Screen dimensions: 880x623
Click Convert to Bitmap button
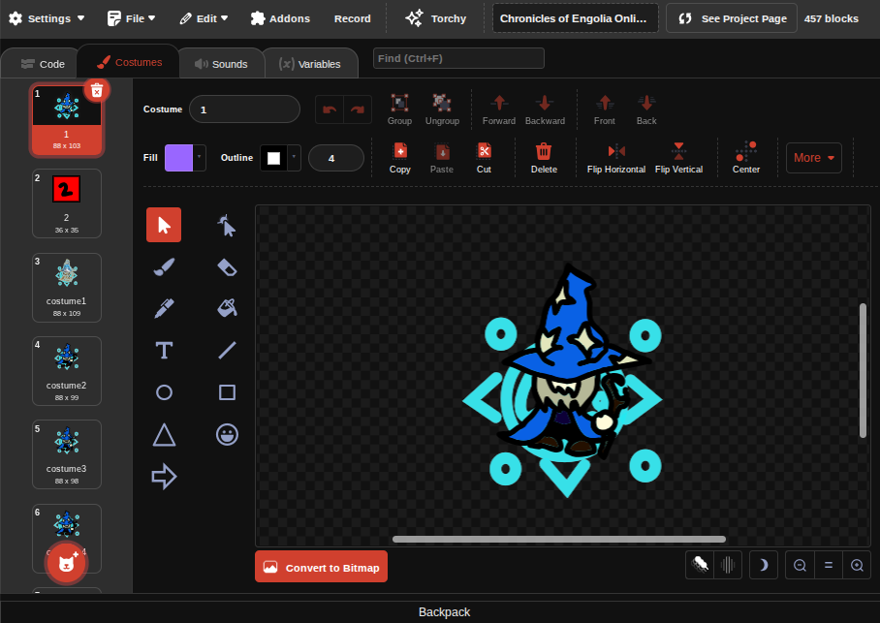pyautogui.click(x=321, y=567)
